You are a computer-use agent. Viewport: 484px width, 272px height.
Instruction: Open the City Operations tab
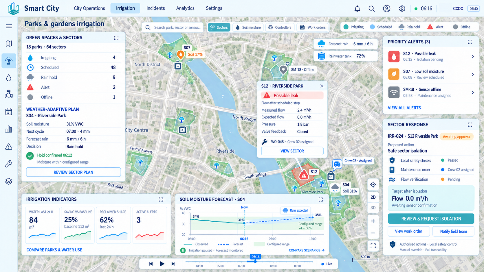point(89,8)
